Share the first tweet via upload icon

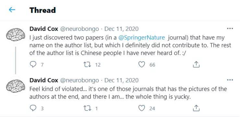[196, 64]
